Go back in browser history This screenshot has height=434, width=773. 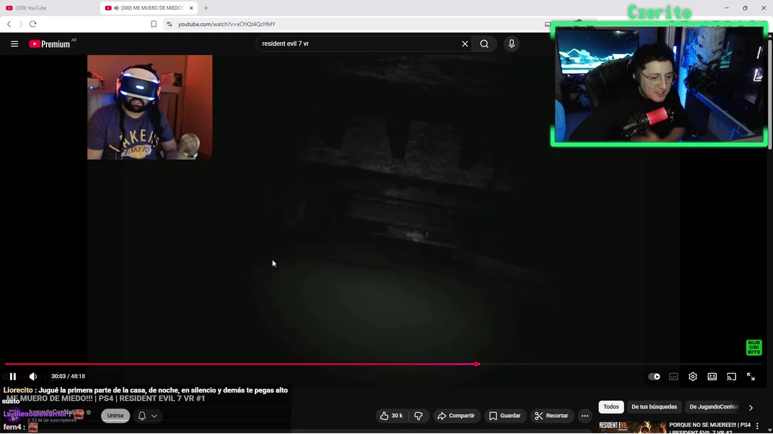pos(8,24)
